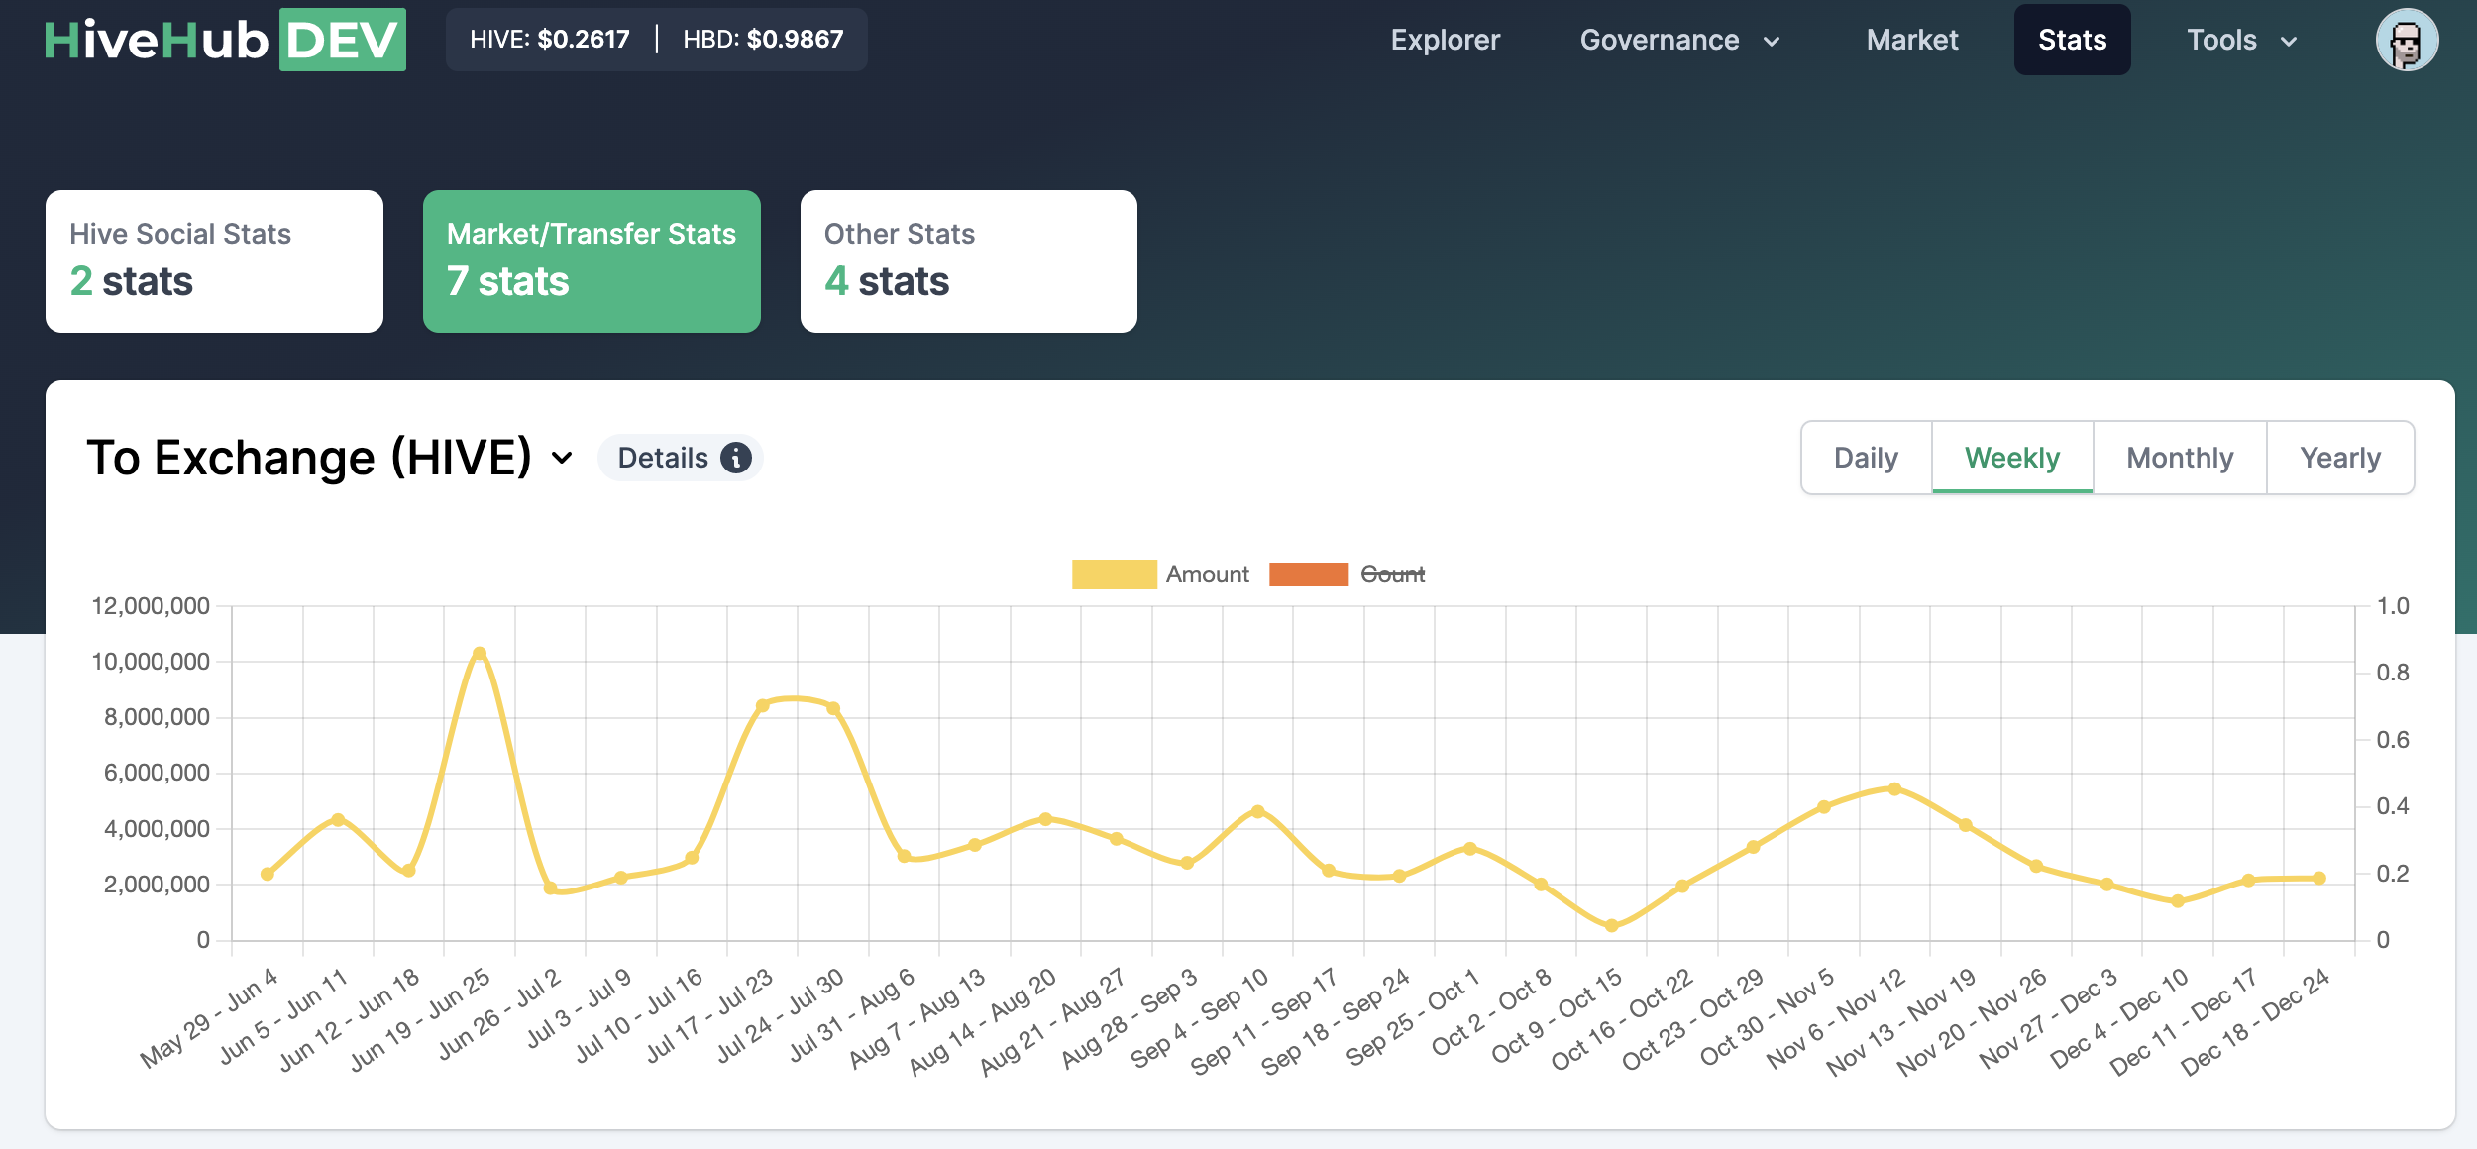Click the 12,000,000 y-axis label

tap(151, 606)
